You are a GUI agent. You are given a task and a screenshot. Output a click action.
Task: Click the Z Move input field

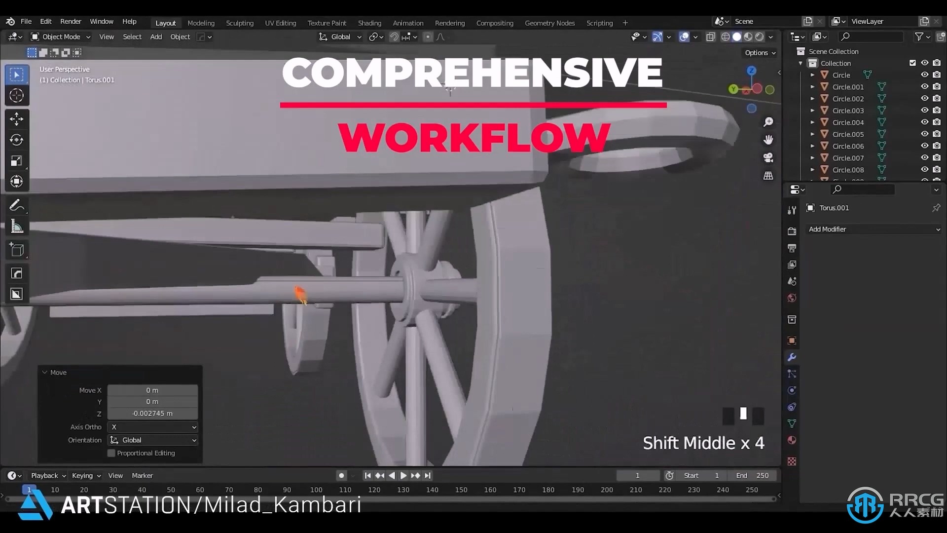click(152, 413)
